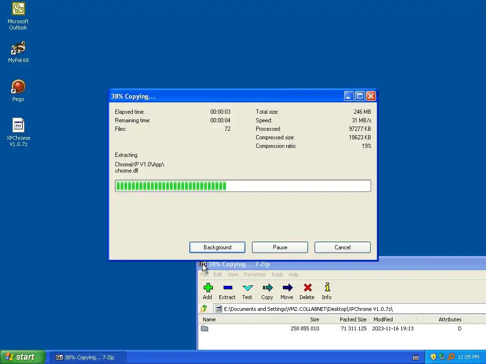Select the XPChrome V1.0.7z archive file

[19, 132]
